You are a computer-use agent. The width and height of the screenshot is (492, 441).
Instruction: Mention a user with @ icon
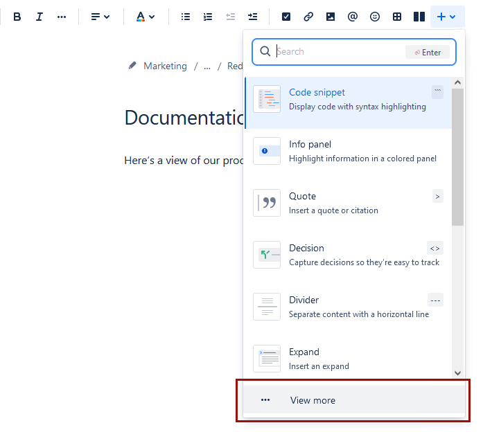coord(353,17)
